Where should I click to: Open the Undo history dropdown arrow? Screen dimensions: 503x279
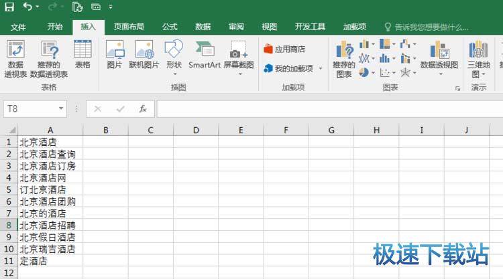(38, 7)
